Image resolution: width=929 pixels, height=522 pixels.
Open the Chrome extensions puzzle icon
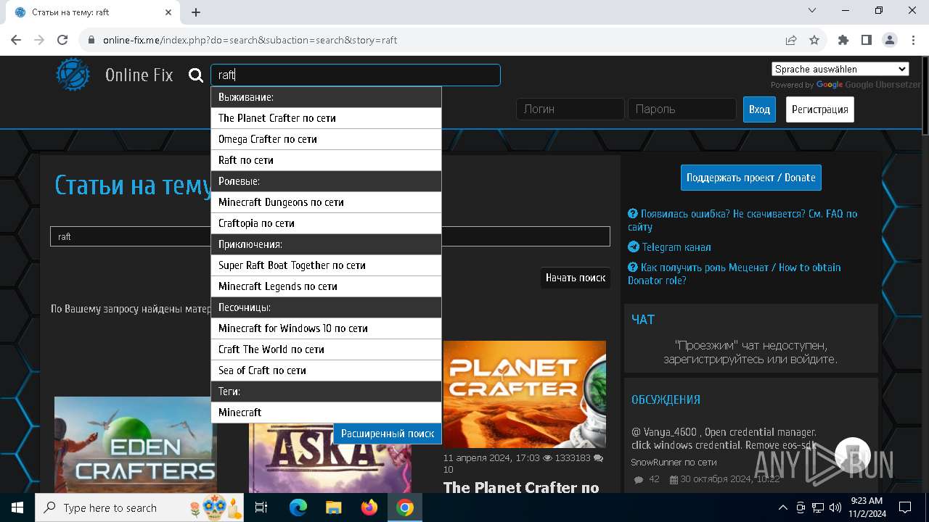[x=843, y=40]
